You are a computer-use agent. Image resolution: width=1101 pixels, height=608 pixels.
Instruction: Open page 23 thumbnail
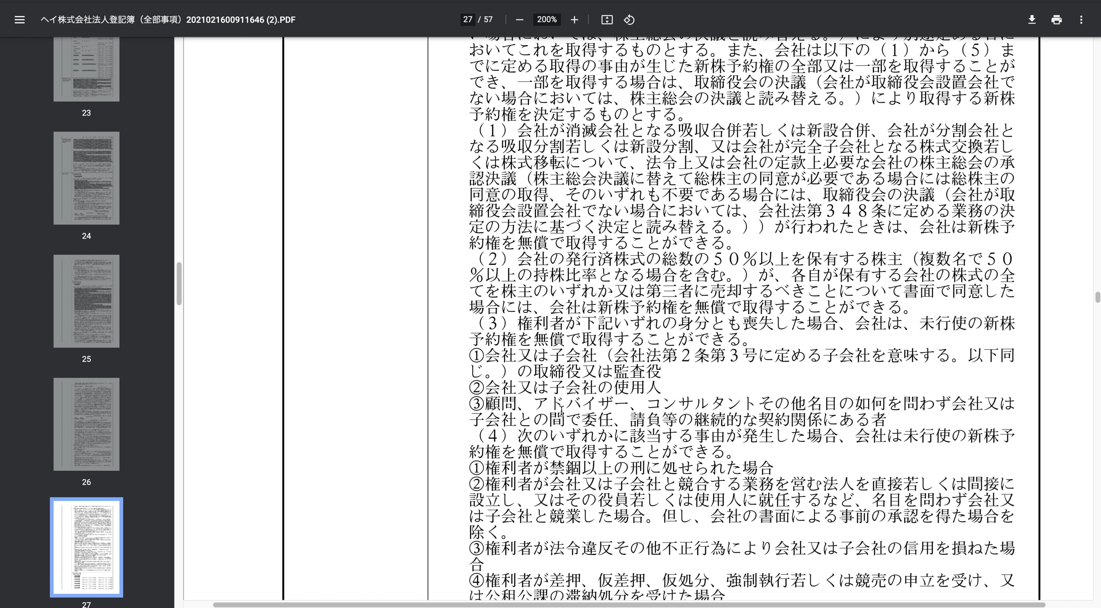[86, 68]
